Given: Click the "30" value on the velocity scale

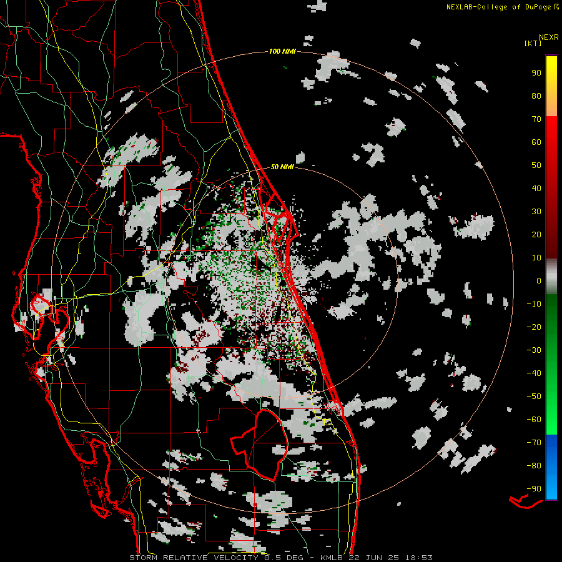Looking at the screenshot, I should pyautogui.click(x=536, y=212).
